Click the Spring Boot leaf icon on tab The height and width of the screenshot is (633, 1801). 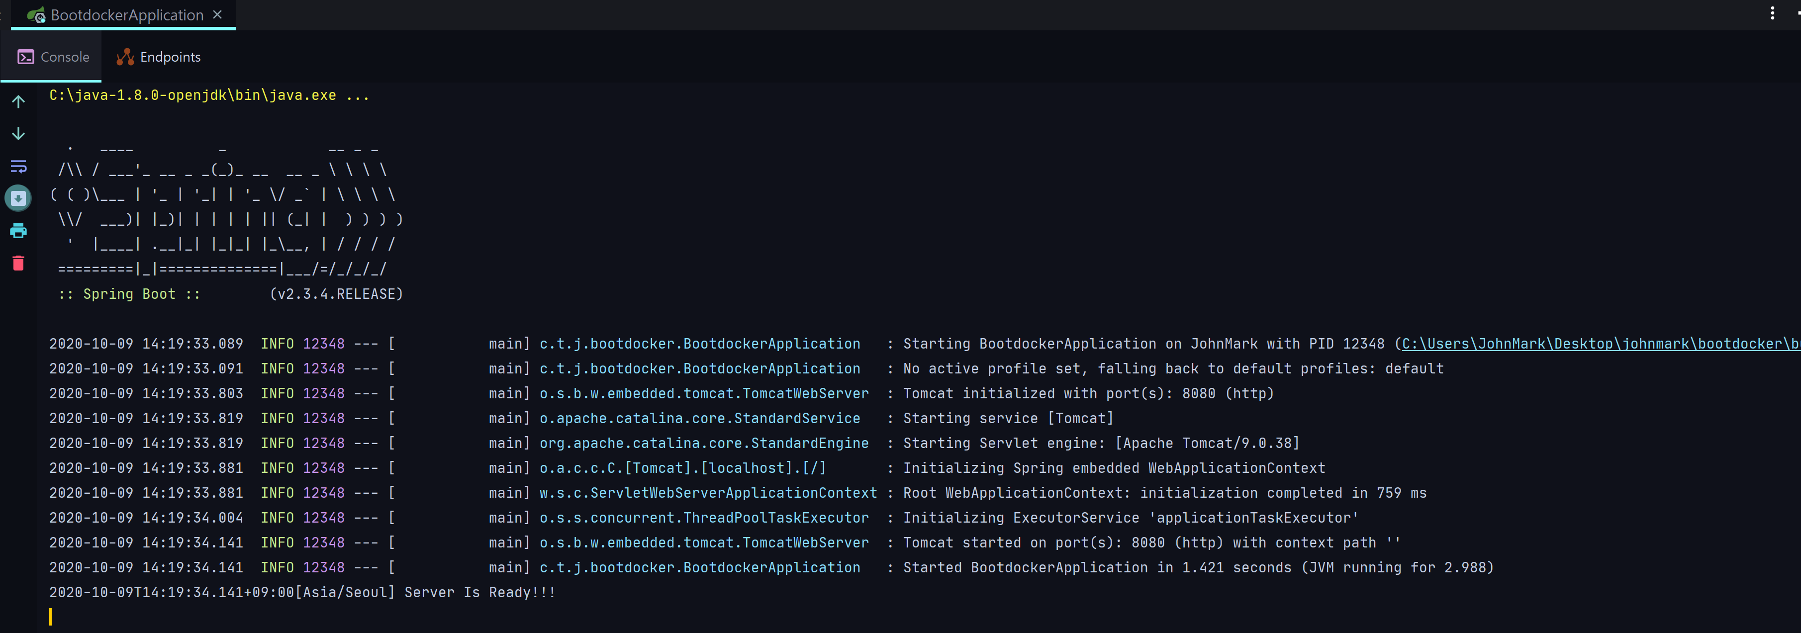36,15
